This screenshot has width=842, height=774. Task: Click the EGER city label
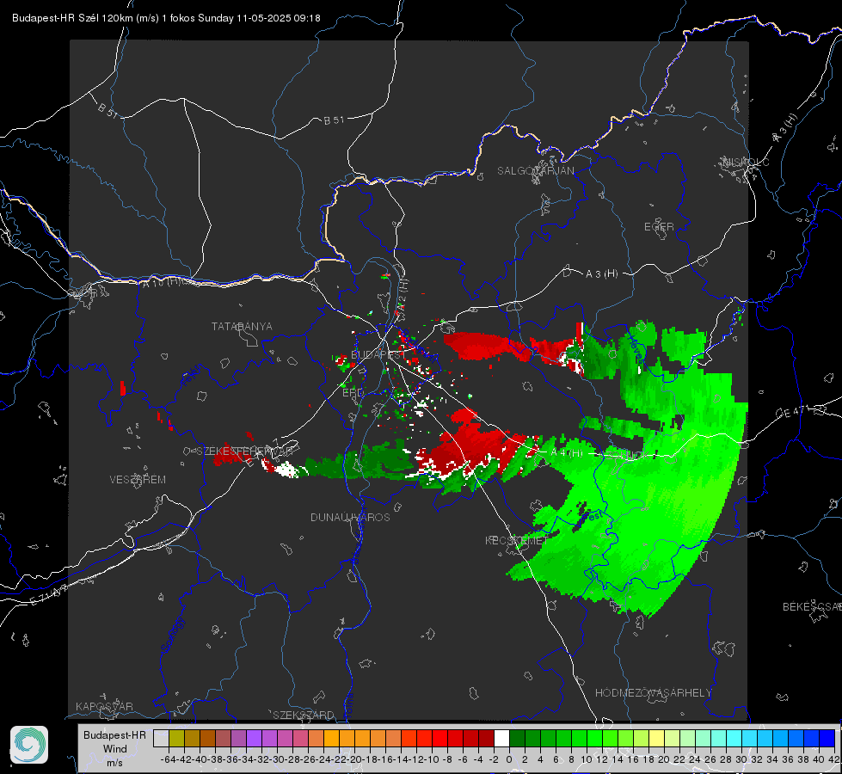pyautogui.click(x=659, y=227)
